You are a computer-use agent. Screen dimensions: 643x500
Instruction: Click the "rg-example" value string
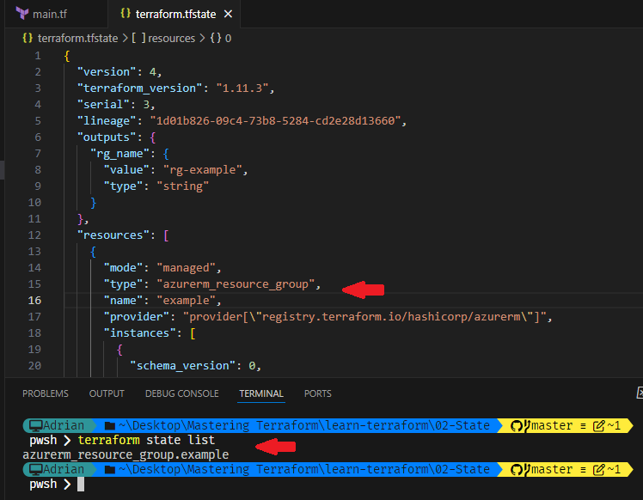[x=203, y=169]
